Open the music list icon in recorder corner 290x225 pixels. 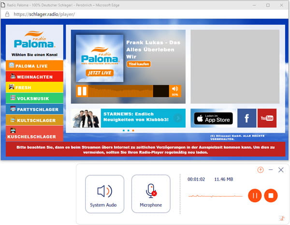tap(281, 218)
